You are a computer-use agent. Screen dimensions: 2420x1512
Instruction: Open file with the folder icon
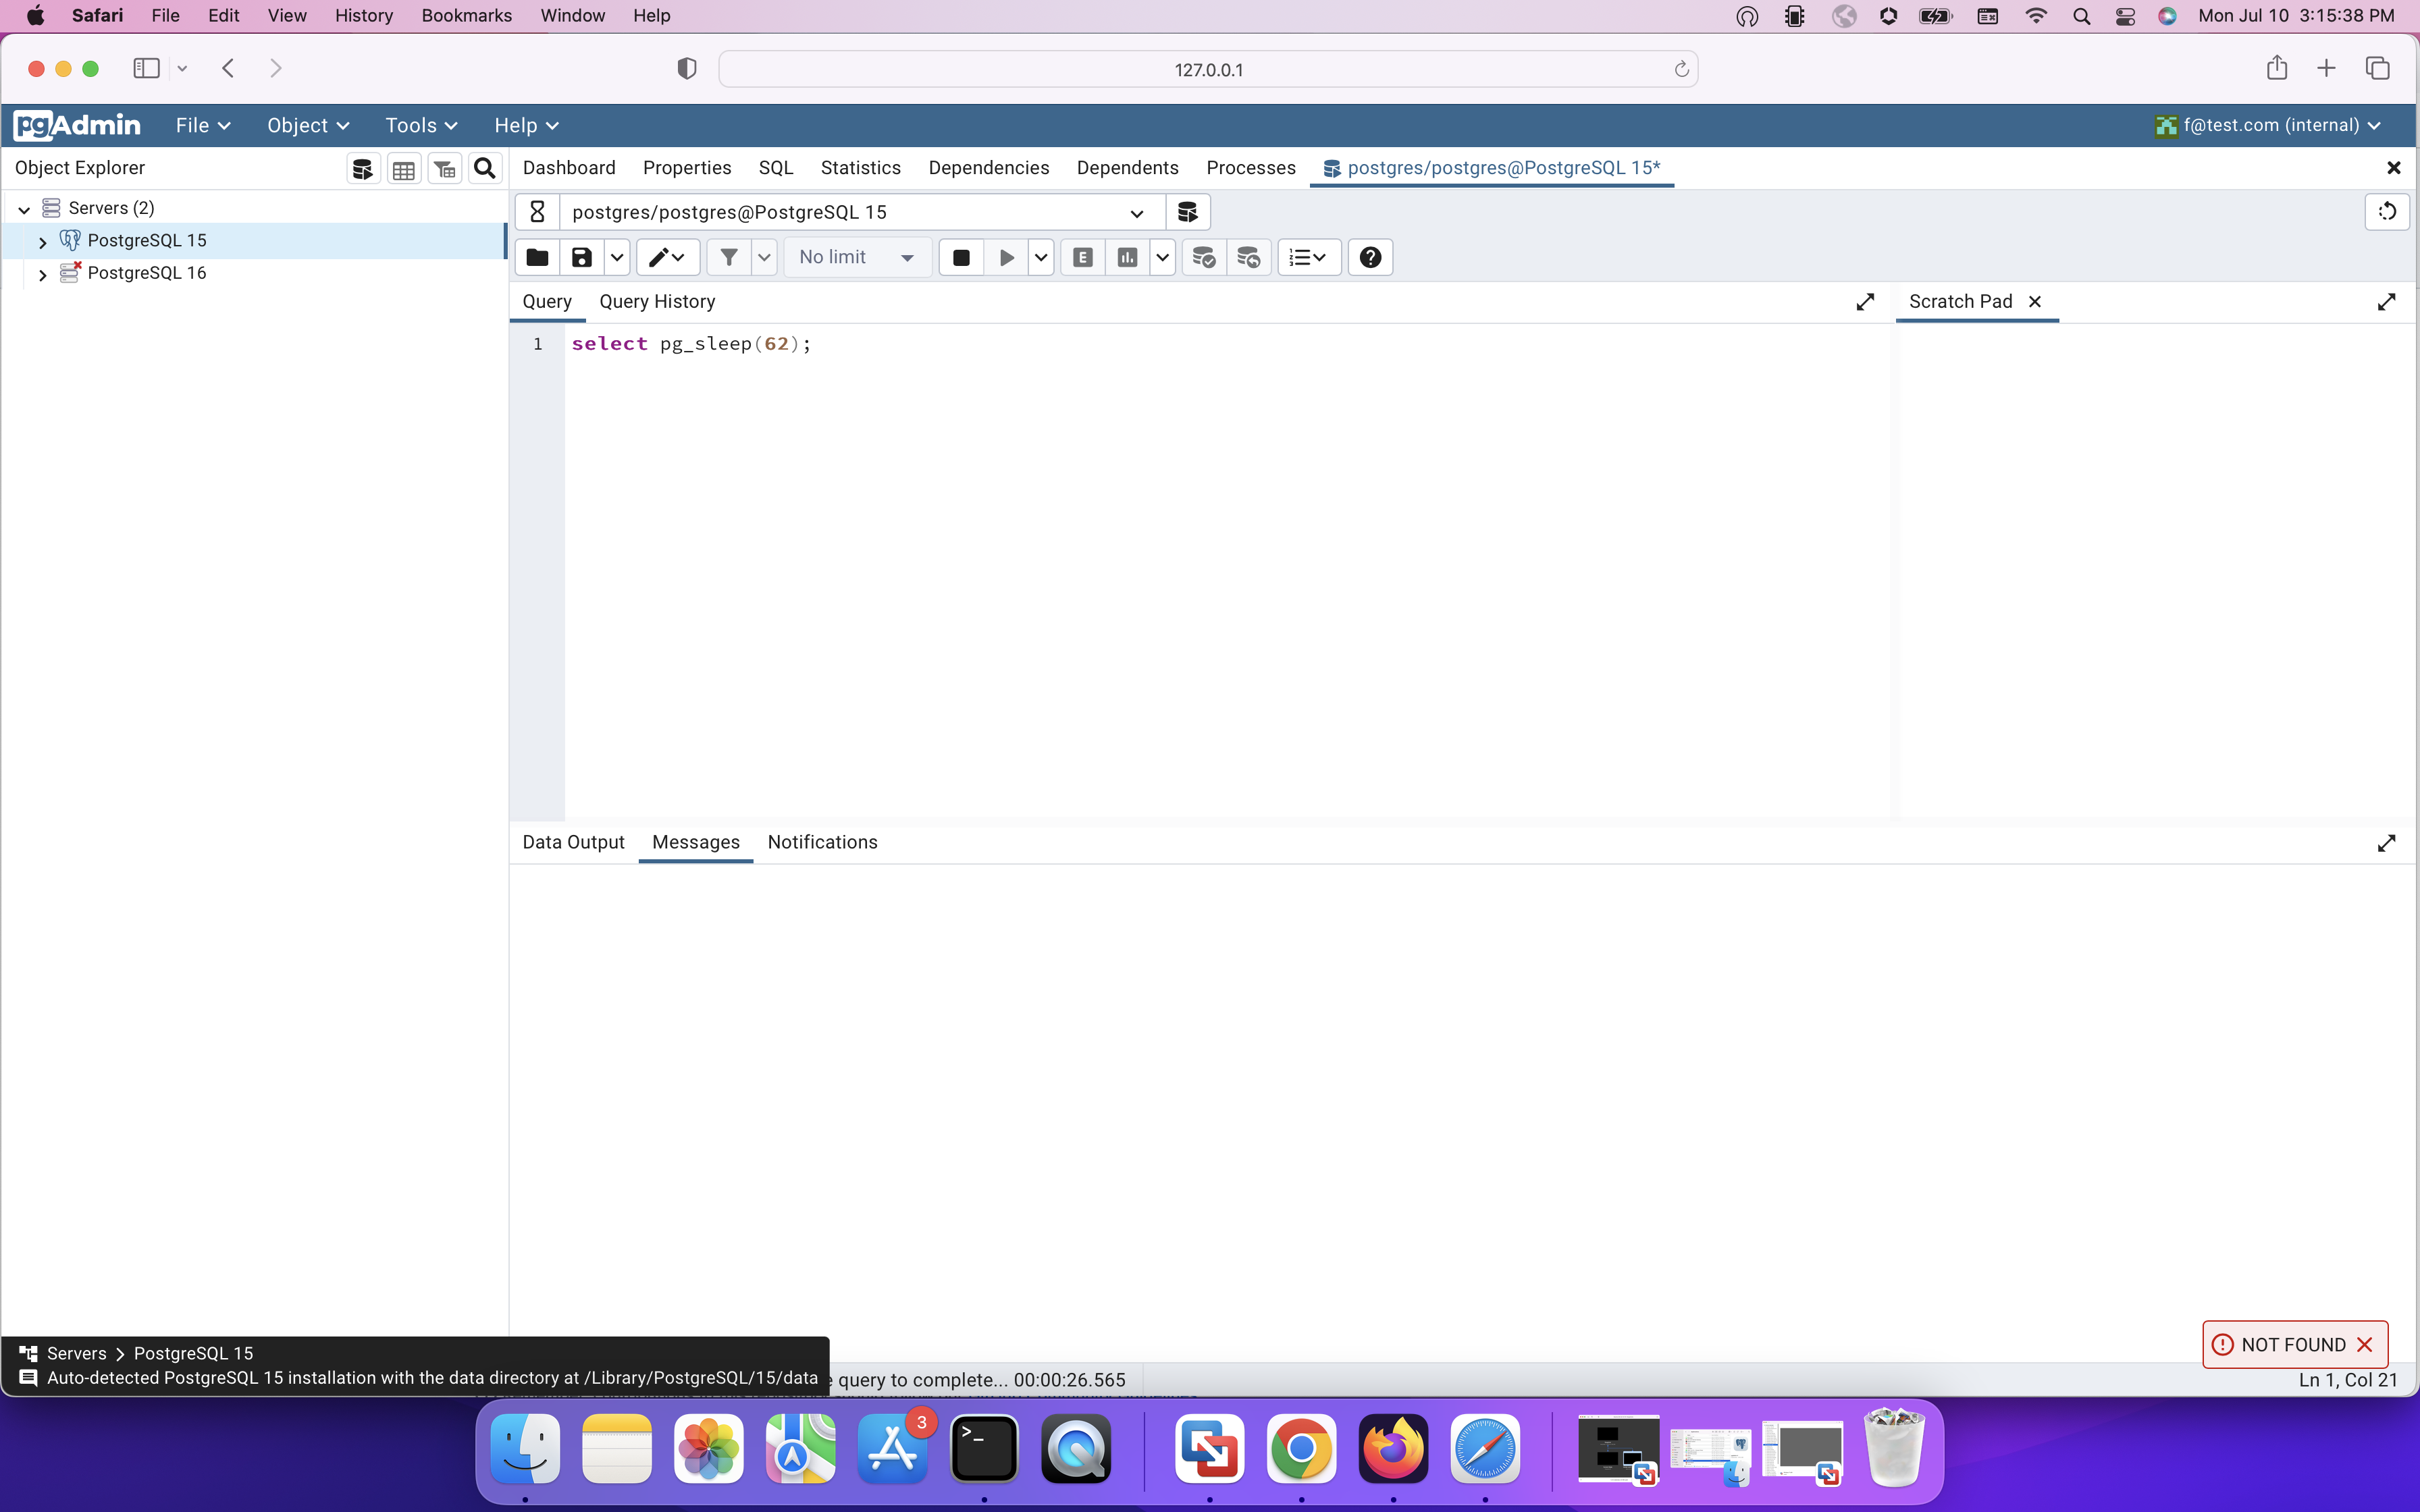point(537,257)
